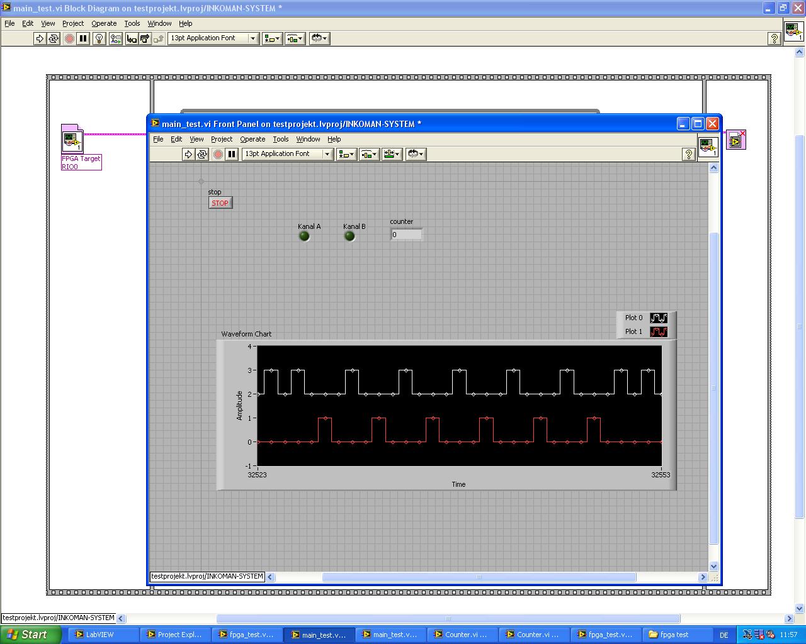
Task: Click the chart x-axis maximum value 32553
Action: coord(661,475)
